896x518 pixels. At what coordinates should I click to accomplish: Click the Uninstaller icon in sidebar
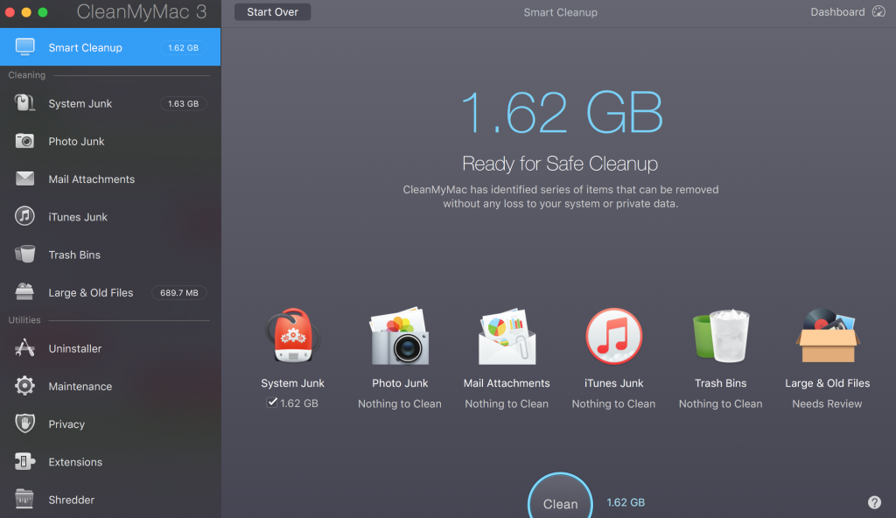point(24,347)
